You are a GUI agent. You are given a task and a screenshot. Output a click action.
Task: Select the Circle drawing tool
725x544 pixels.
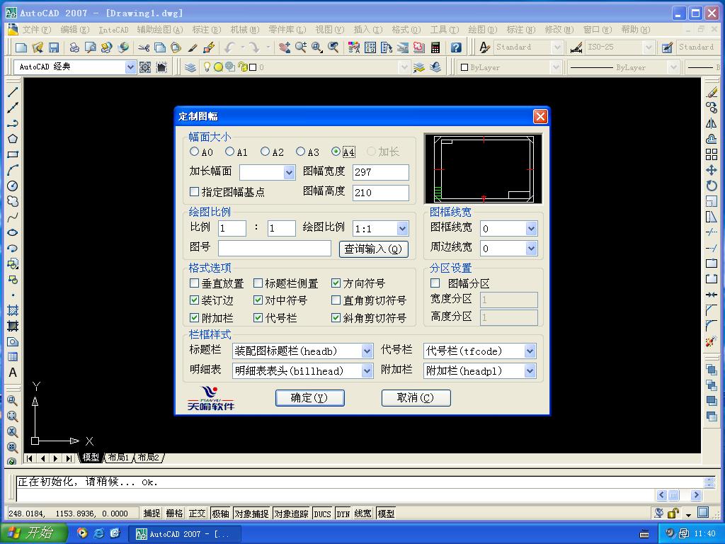point(13,186)
